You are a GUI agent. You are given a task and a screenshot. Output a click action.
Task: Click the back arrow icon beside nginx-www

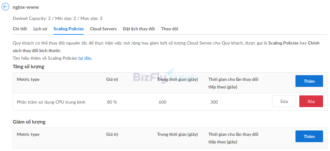point(5,7)
